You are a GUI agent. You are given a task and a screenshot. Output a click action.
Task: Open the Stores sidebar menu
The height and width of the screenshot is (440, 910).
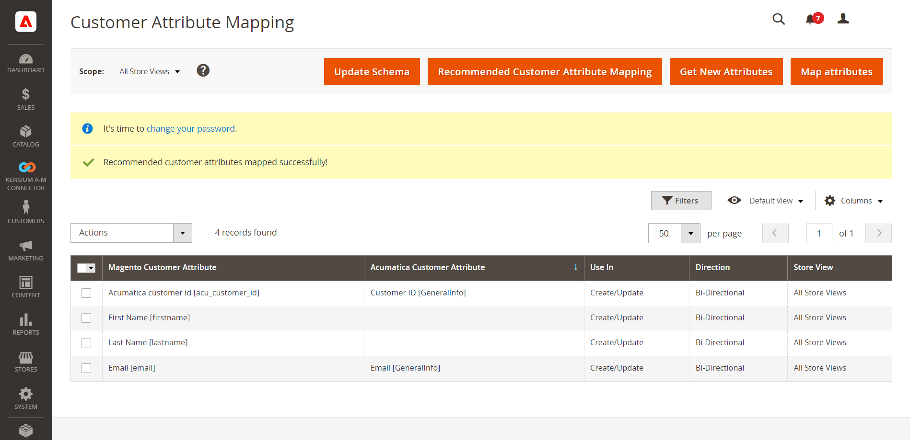(26, 361)
